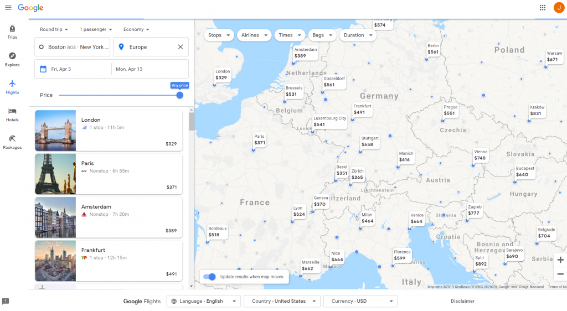Open the Round trip dropdown
567x311 pixels.
tap(54, 29)
